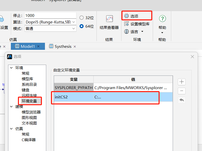Click the initCS2 value cell C:...

133,97
